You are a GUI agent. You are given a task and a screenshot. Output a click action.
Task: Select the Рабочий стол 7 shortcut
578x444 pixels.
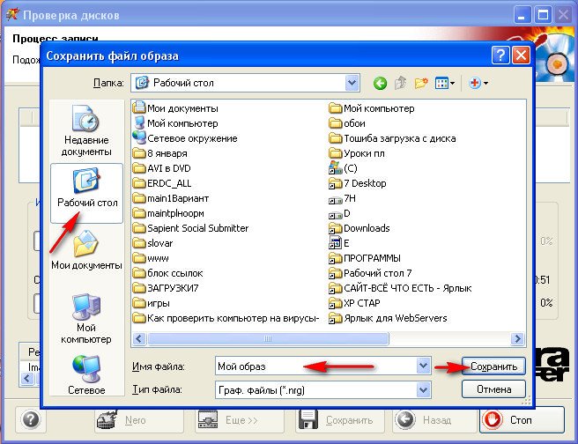[370, 273]
